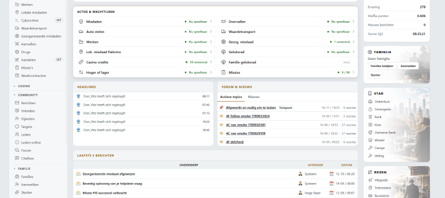Image resolution: width=445 pixels, height=198 pixels.
Task: Click the Garage wrench icon in Stad panel
Action: coord(370,147)
